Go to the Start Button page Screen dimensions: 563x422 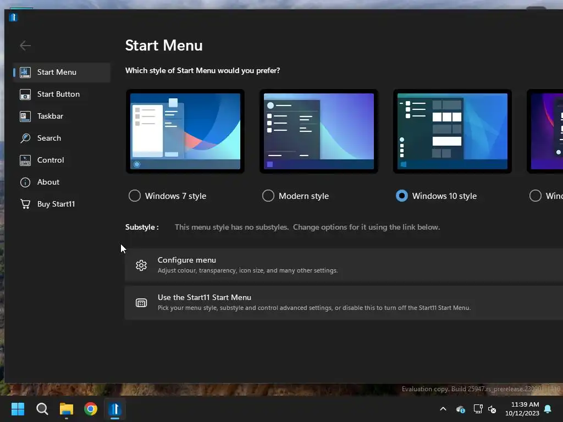(62, 95)
